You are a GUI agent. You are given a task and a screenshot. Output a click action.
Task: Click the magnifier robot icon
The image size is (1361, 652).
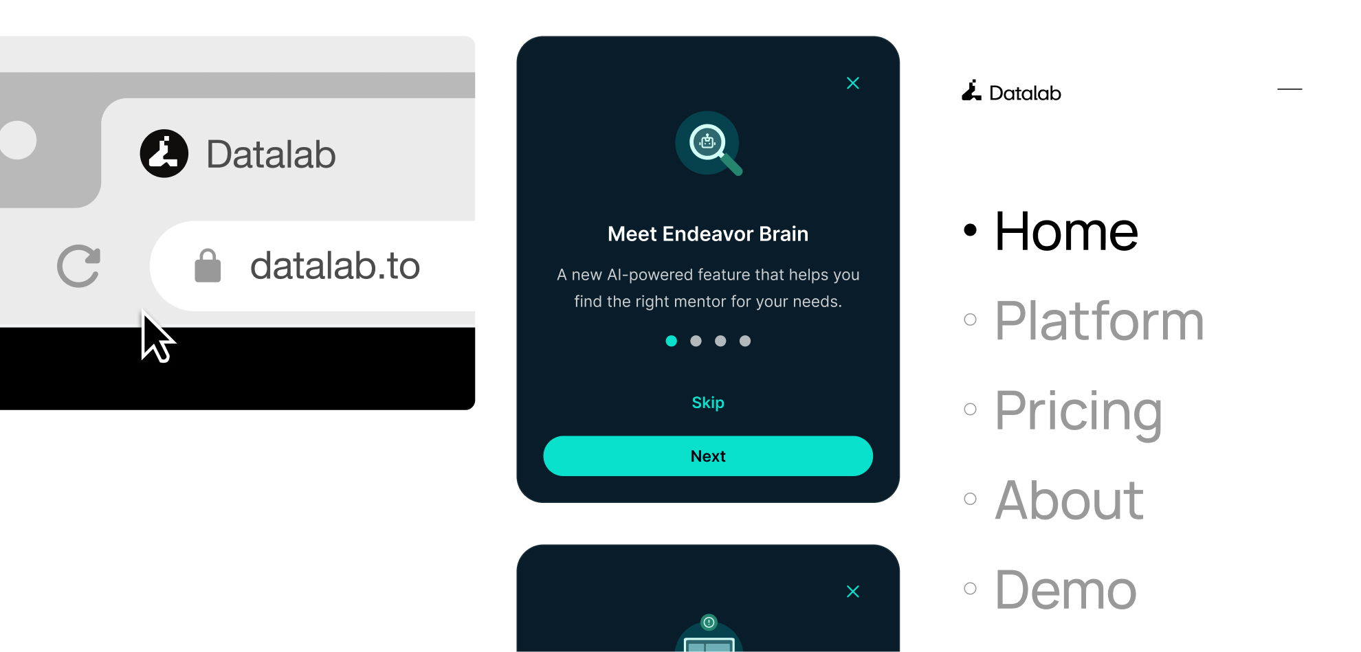coord(709,144)
